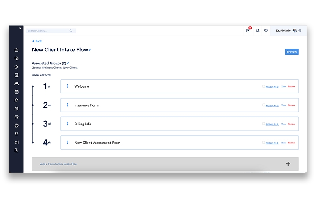
Task: Click the Billing Info form name
Action: (x=83, y=124)
